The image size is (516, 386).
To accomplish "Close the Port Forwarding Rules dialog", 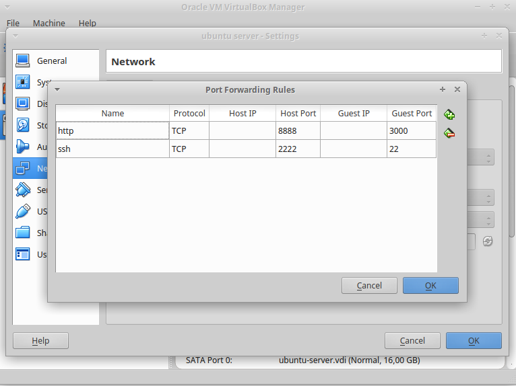I will (x=457, y=89).
